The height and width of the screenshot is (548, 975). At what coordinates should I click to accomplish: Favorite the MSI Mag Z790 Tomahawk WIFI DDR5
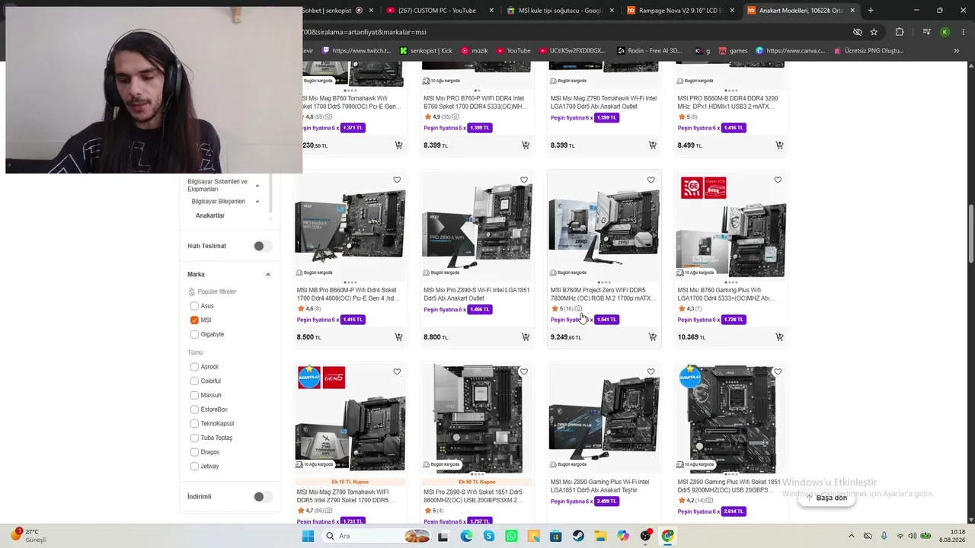(397, 372)
